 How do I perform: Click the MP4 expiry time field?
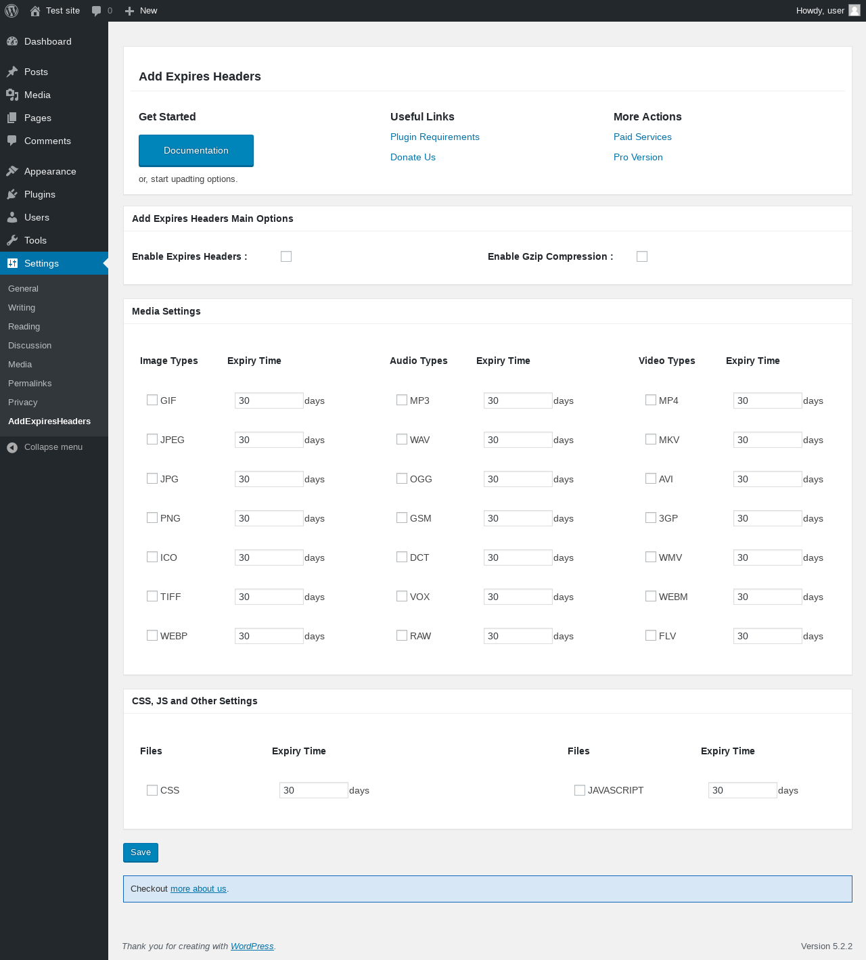(767, 401)
